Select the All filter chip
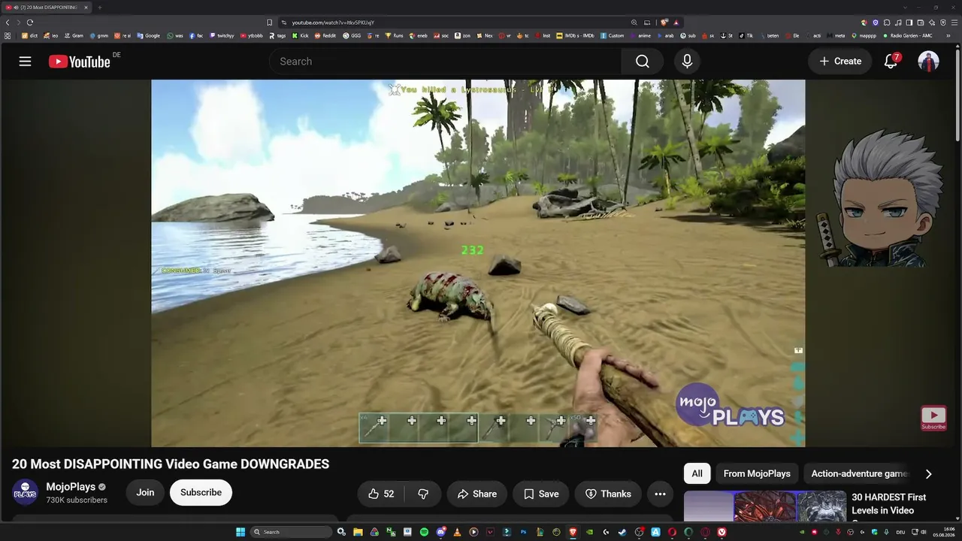Screen dimensions: 962x541 click(x=697, y=473)
